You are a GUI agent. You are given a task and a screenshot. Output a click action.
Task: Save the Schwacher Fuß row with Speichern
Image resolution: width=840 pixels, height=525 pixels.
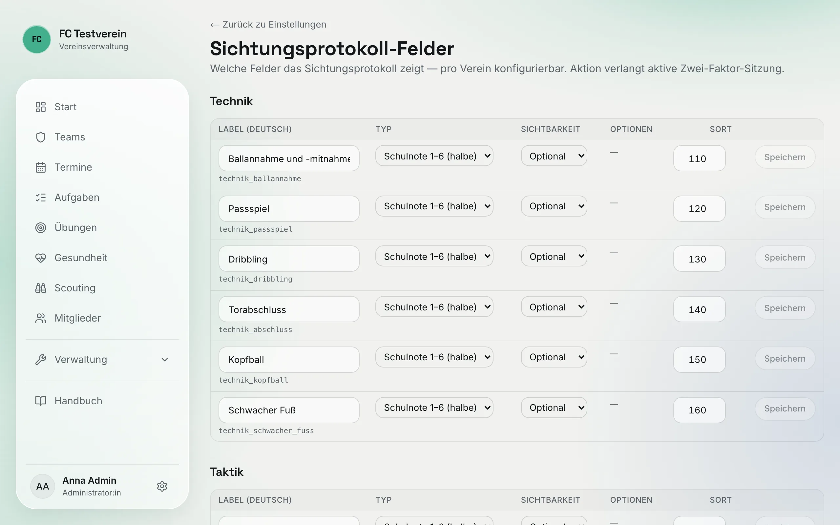pos(785,409)
